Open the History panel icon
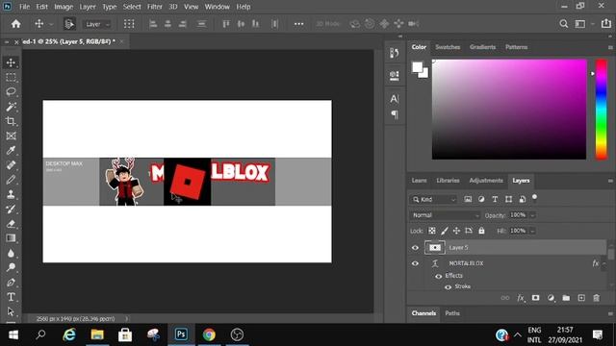Image resolution: width=616 pixels, height=346 pixels. tap(394, 53)
